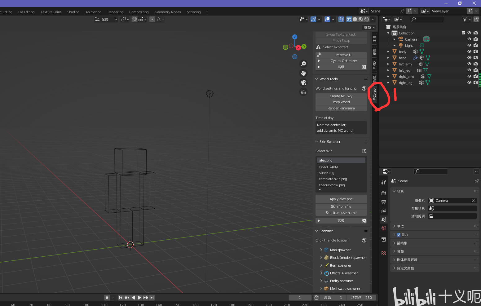481x306 pixels.
Task: Hide the head object in viewport
Action: [x=469, y=58]
